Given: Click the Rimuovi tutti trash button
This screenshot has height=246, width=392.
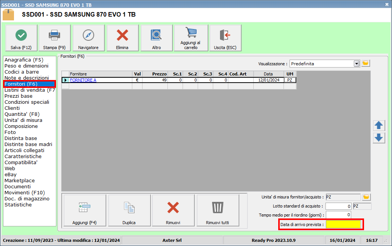Looking at the screenshot, I should pyautogui.click(x=218, y=210).
